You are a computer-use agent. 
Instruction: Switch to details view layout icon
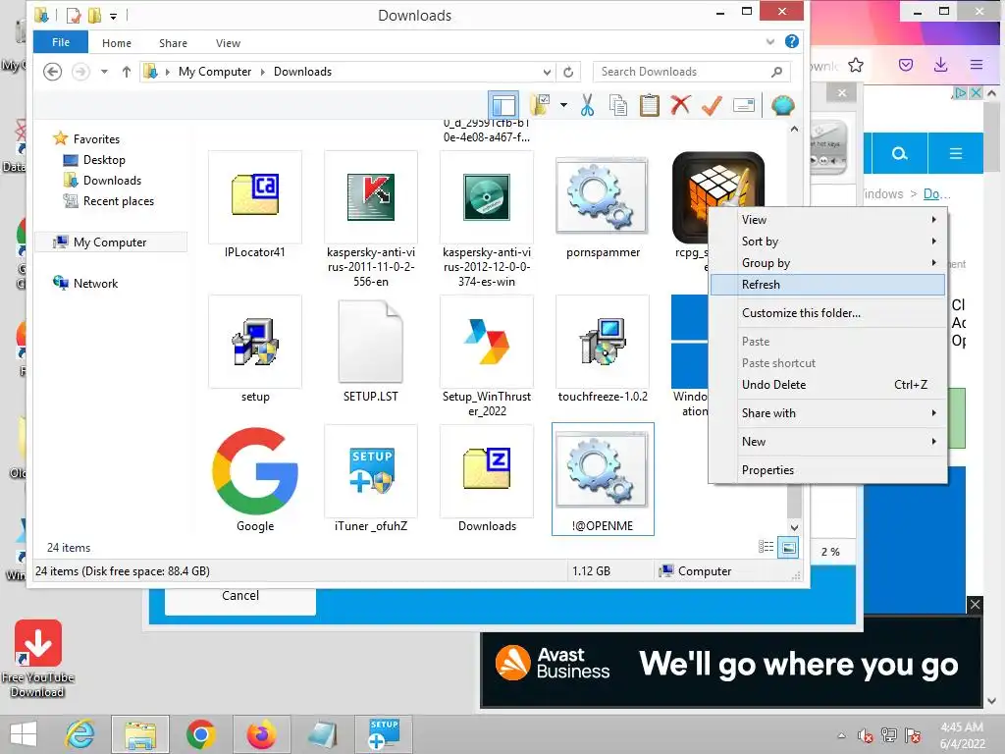tap(766, 547)
